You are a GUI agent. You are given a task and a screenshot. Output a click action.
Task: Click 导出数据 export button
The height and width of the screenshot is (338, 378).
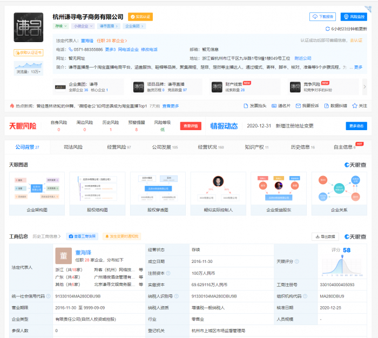pos(325,236)
